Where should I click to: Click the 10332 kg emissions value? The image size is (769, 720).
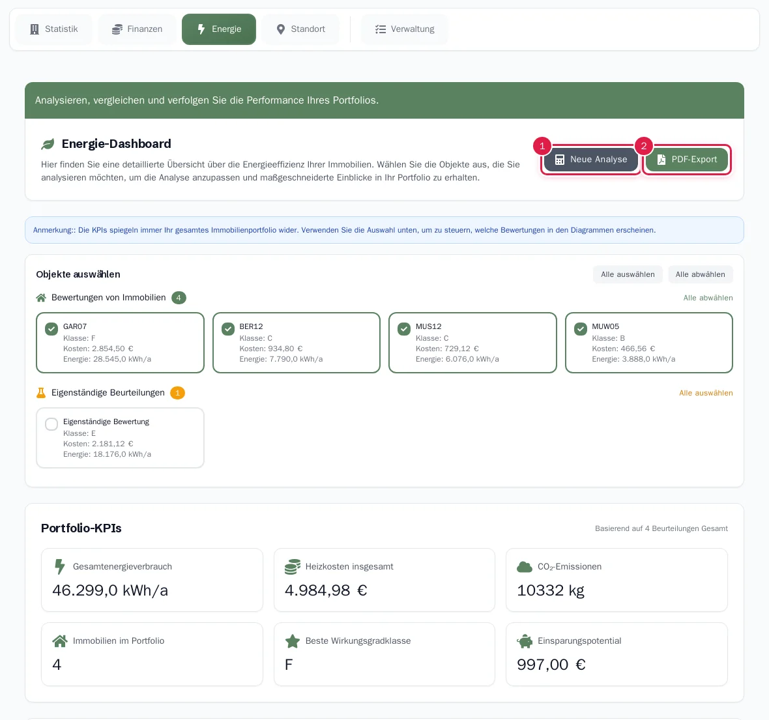click(x=551, y=590)
